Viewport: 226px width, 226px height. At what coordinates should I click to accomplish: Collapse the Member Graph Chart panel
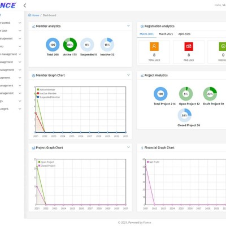(x=128, y=75)
